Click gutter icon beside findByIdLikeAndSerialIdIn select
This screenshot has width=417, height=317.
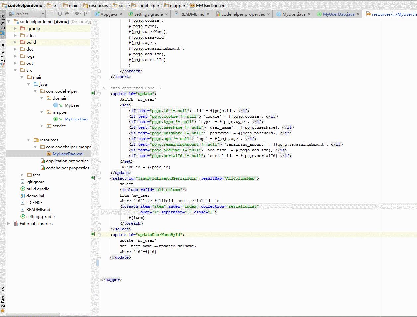click(x=93, y=178)
